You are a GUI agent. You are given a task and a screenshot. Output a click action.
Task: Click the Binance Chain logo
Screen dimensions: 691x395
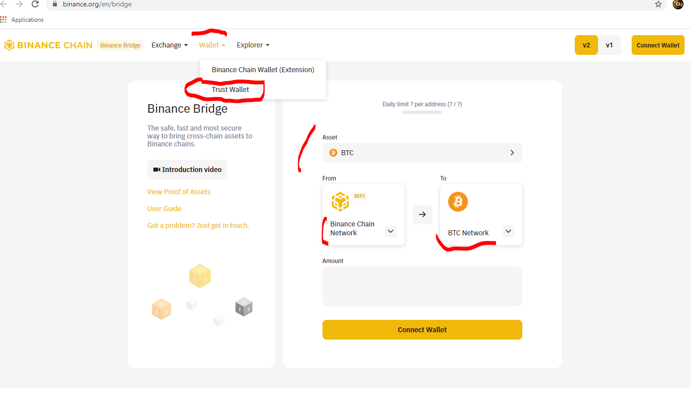pyautogui.click(x=48, y=44)
